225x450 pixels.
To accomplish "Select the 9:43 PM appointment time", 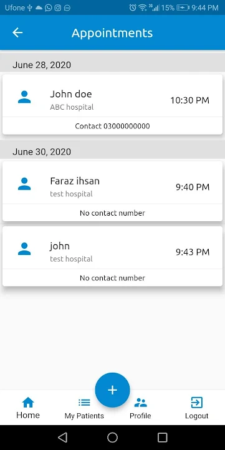I will point(193,252).
